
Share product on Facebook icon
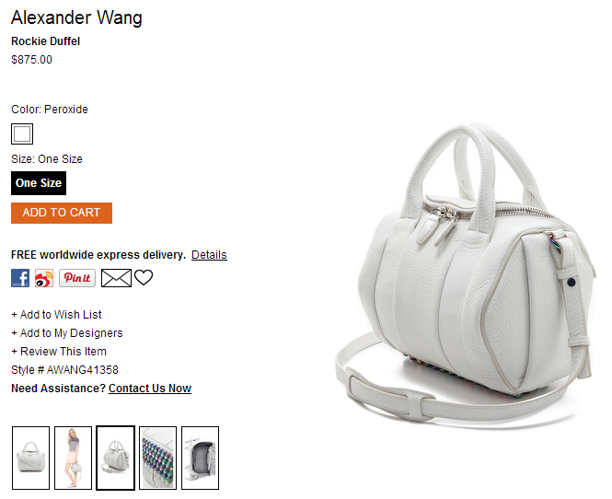click(x=20, y=278)
